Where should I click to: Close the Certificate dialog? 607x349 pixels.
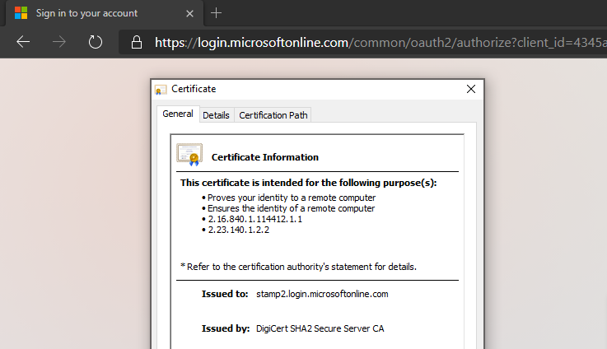471,89
